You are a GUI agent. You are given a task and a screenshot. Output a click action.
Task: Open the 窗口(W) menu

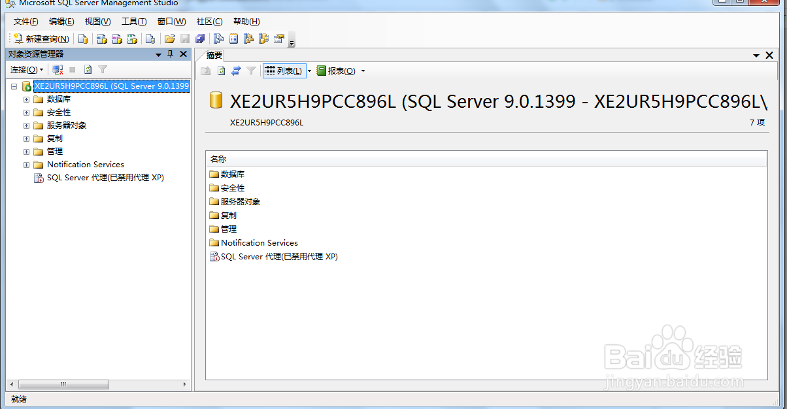(x=171, y=22)
